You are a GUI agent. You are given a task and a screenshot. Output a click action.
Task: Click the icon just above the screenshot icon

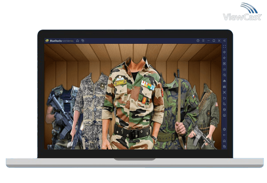coord(224,87)
